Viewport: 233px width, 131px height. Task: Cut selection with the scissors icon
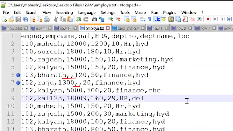(x=55, y=19)
